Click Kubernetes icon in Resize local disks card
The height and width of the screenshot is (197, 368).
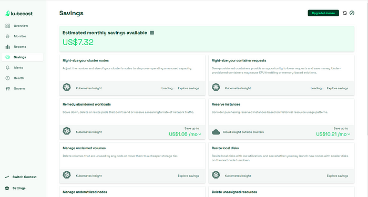(x=216, y=175)
